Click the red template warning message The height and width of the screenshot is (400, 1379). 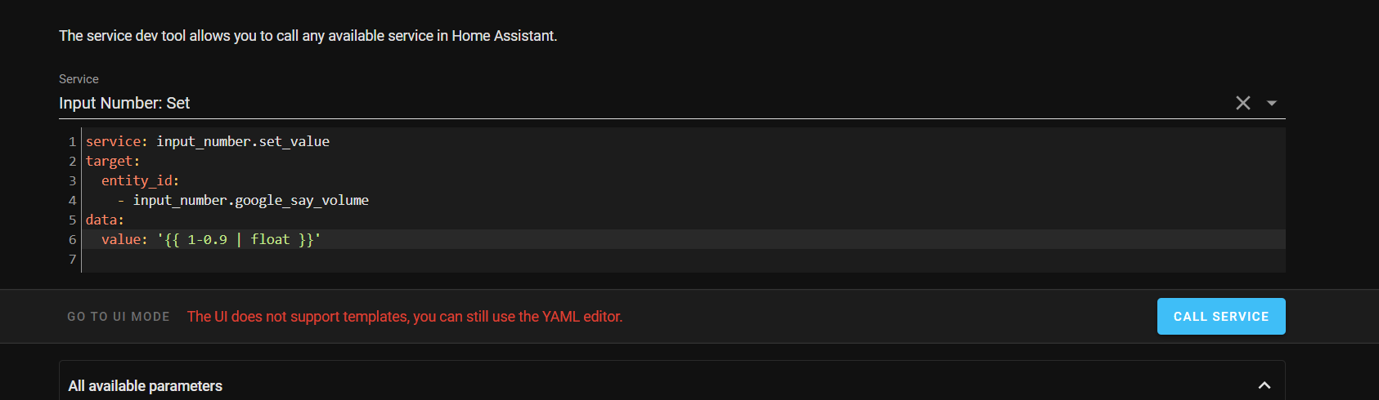[405, 317]
